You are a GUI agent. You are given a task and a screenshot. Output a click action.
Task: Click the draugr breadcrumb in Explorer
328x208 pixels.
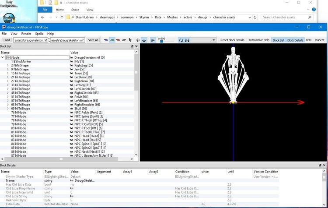(202, 18)
